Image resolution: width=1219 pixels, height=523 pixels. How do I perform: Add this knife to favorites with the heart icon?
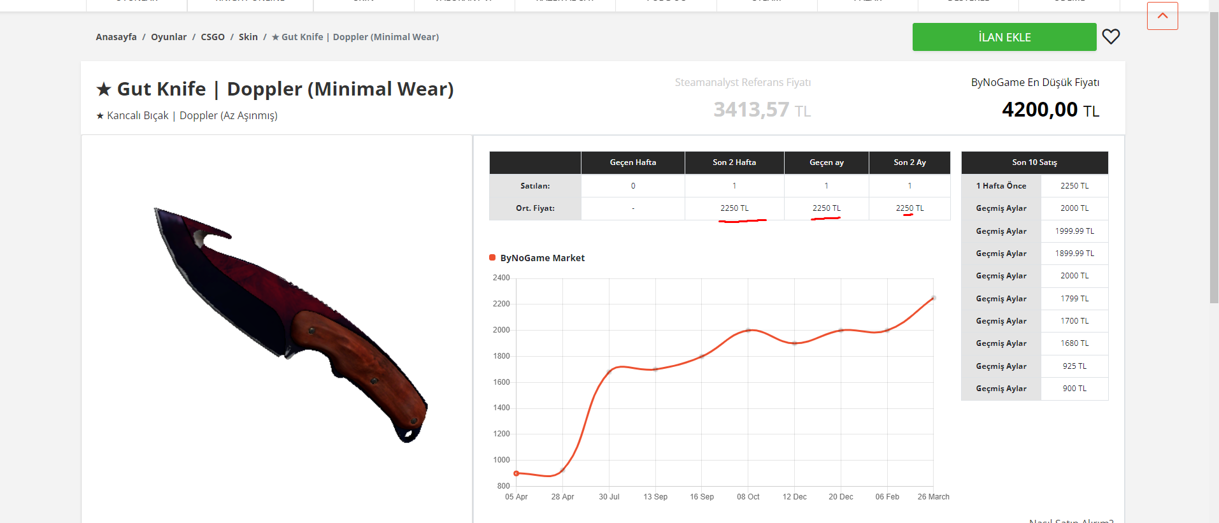[1111, 37]
